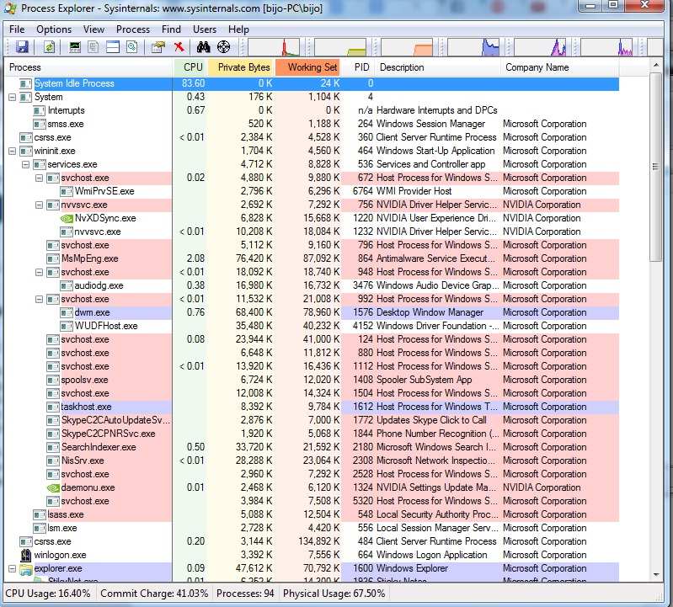The width and height of the screenshot is (673, 607).
Task: Collapse the services.exe tree node
Action: 26,165
